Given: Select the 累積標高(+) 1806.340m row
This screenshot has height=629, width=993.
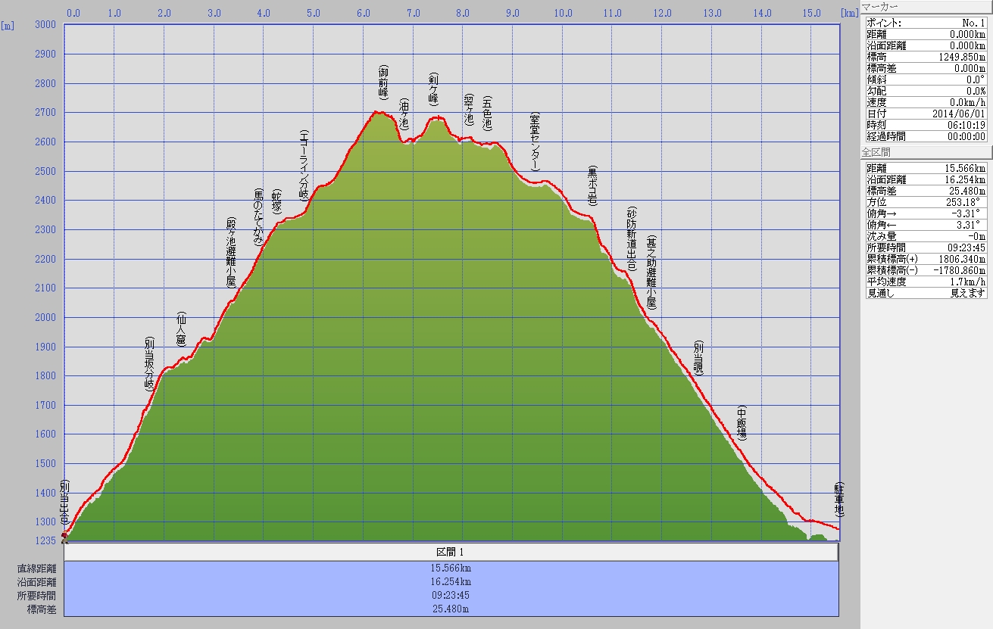Looking at the screenshot, I should click(926, 259).
